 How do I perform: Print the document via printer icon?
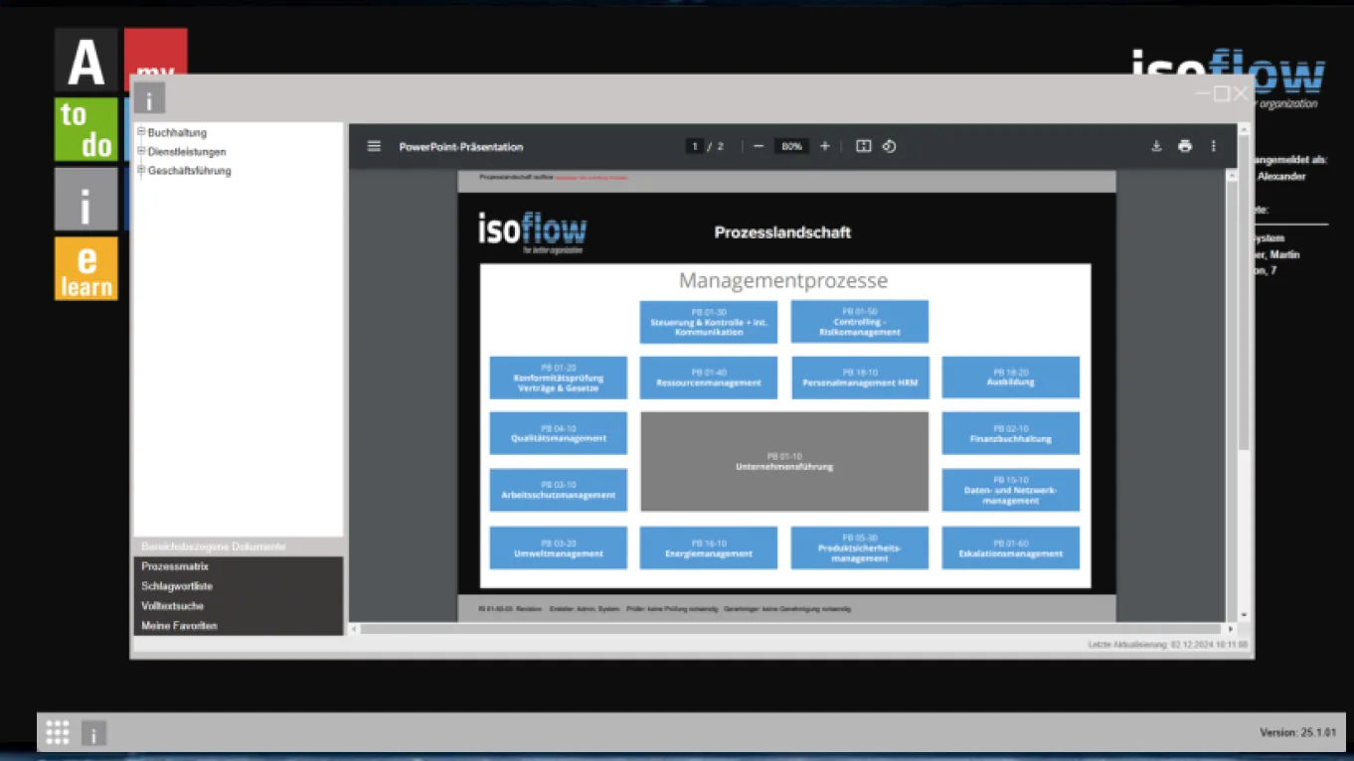[x=1185, y=146]
